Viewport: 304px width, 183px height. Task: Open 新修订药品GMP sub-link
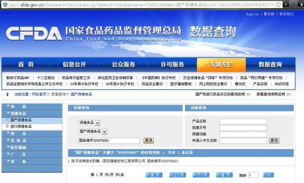pos(18,78)
